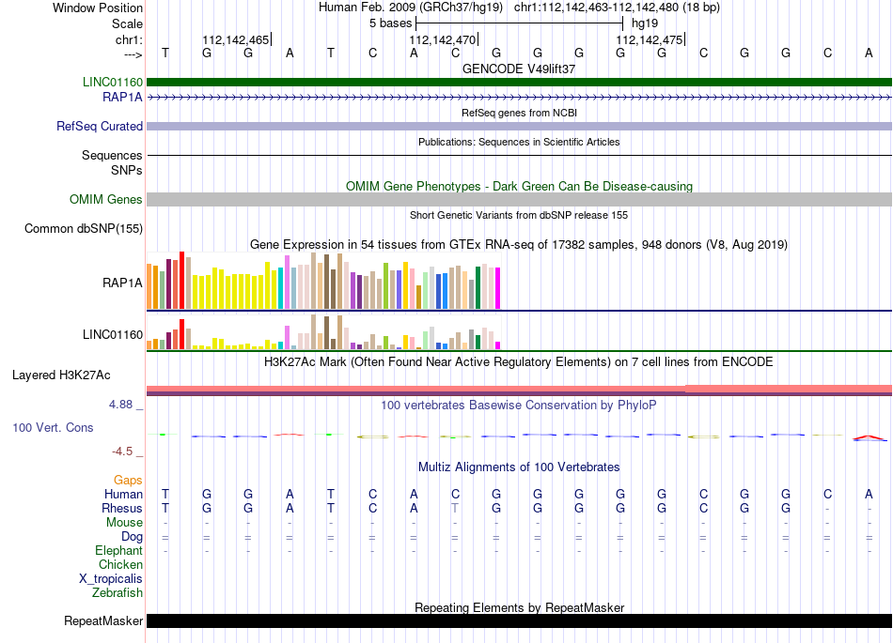The image size is (893, 643).
Task: Click the magenta bar ending RAP1A GTEx chart
Action: (497, 288)
